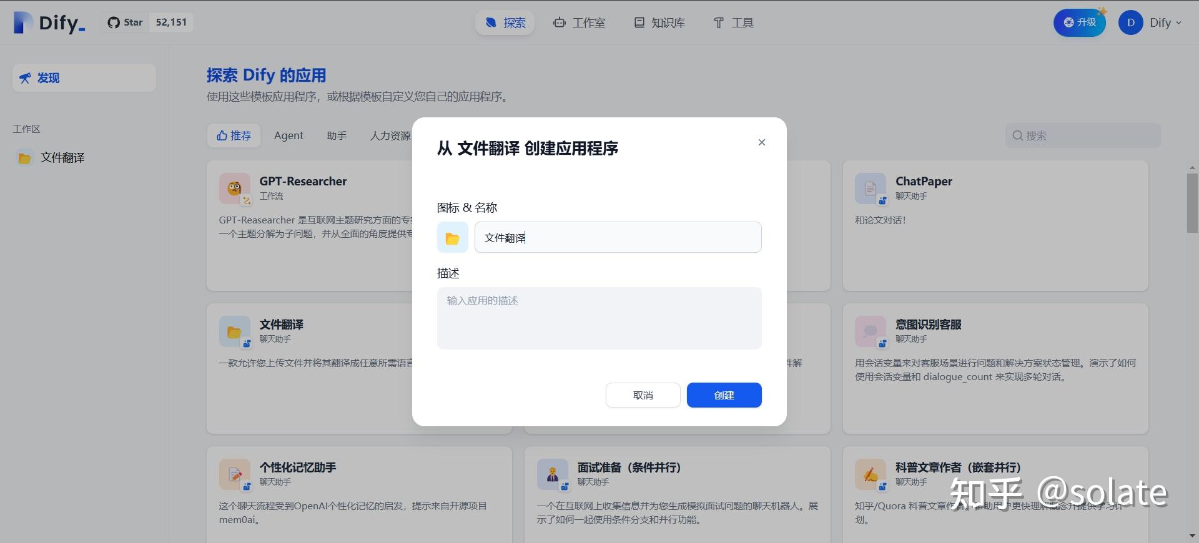
Task: Select the 人力资源 category filter
Action: (x=390, y=135)
